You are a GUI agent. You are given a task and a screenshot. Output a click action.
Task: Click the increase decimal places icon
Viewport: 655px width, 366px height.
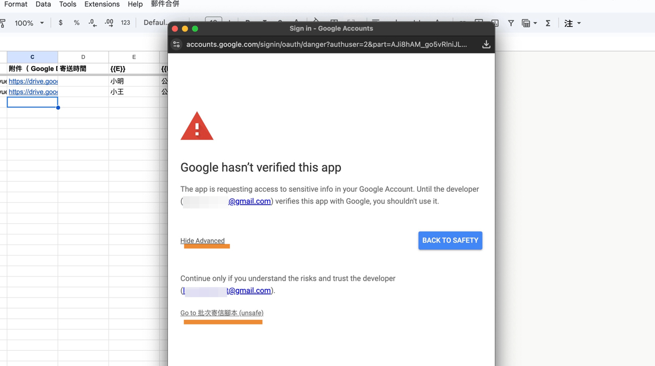pyautogui.click(x=109, y=23)
